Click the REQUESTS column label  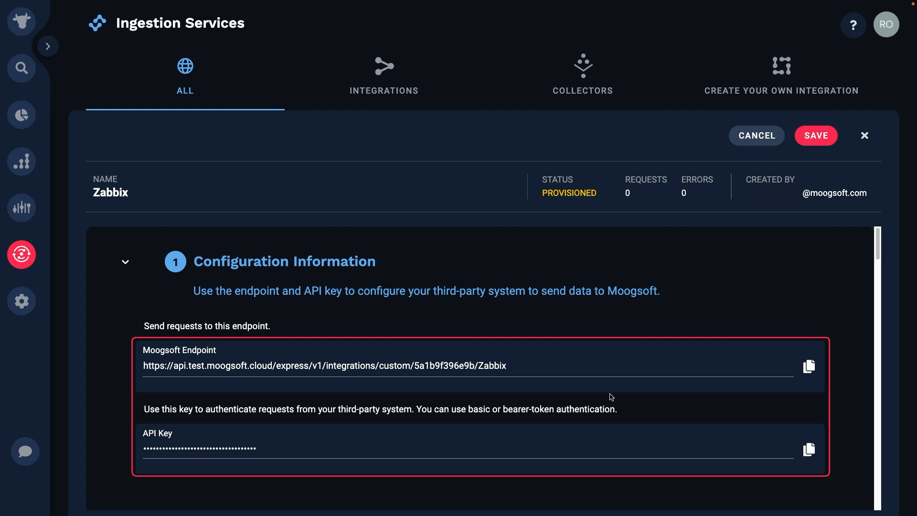pos(646,180)
